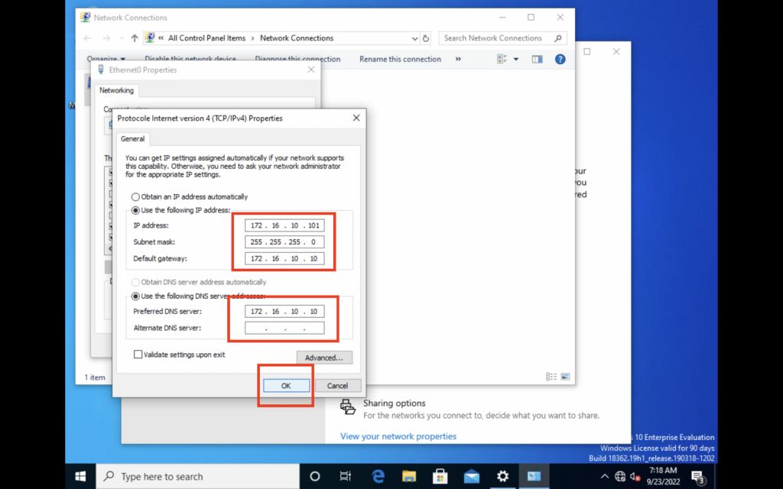Click Rename this connection command

(400, 59)
